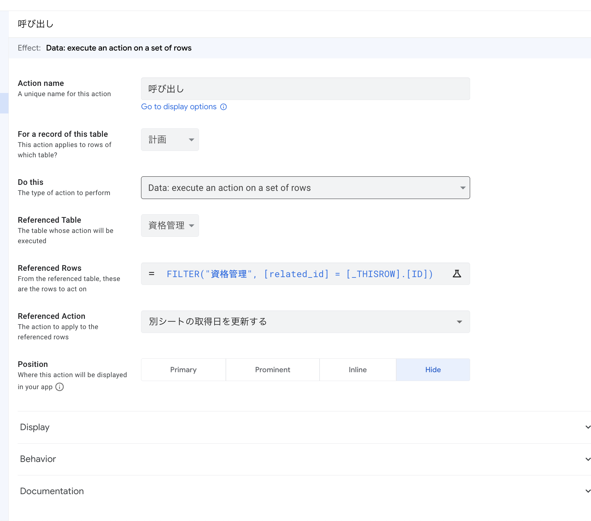
Task: Set Position to Prominent
Action: (273, 370)
